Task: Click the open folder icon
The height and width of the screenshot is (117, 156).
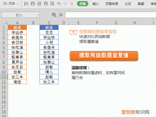Action: [x=26, y=4]
